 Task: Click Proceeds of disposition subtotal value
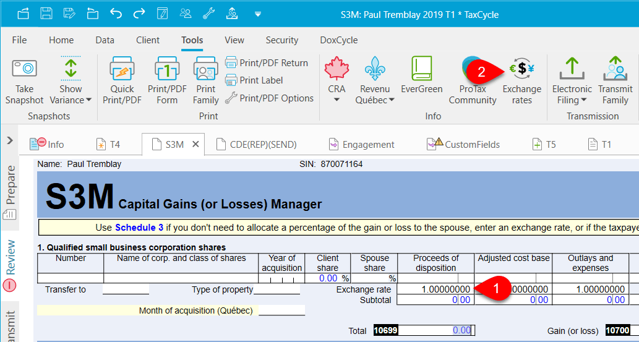click(435, 299)
